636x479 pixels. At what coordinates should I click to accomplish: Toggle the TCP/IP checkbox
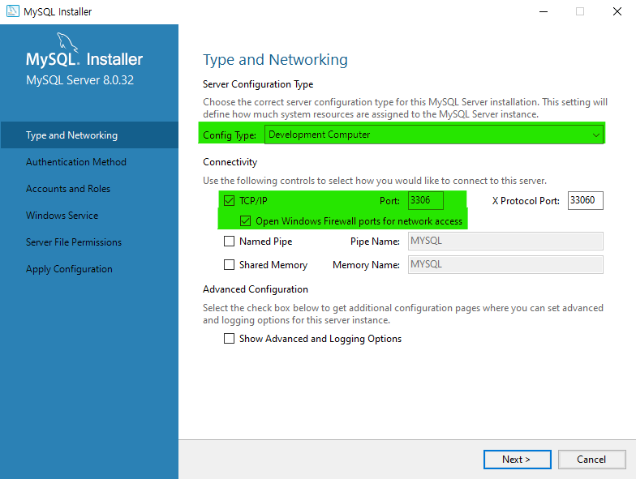pyautogui.click(x=229, y=201)
